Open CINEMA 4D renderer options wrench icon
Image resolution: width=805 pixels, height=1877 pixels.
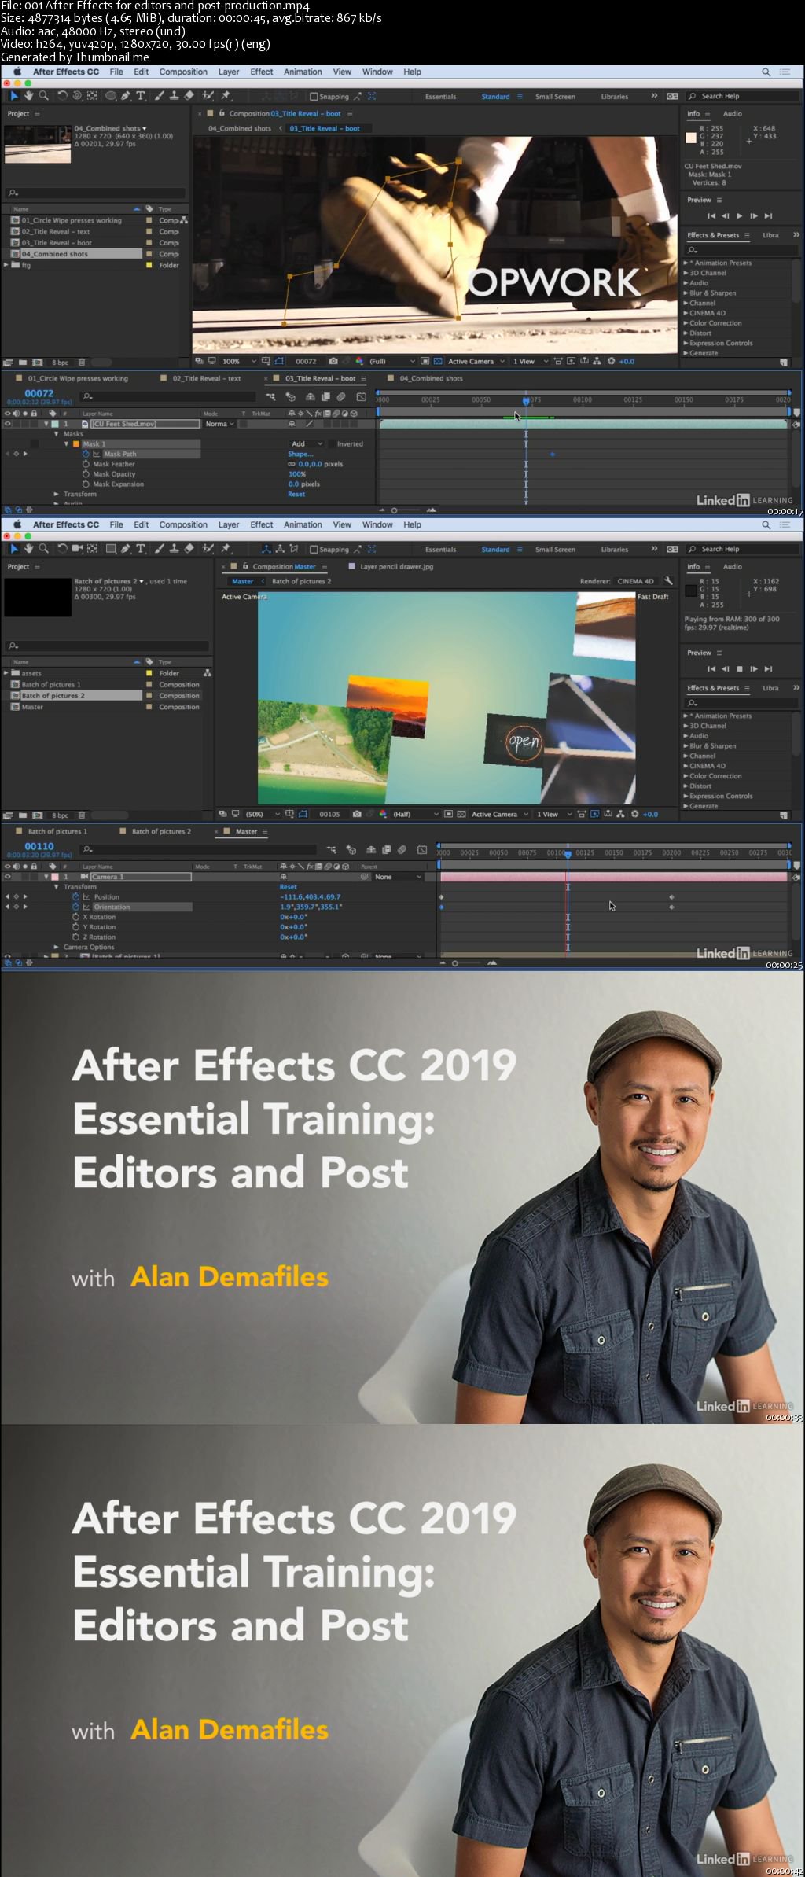pos(668,581)
